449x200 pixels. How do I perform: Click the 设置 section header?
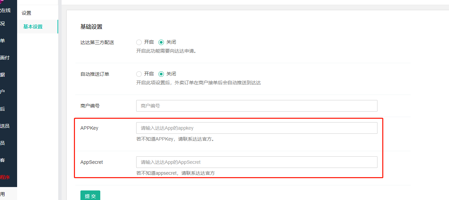point(26,13)
